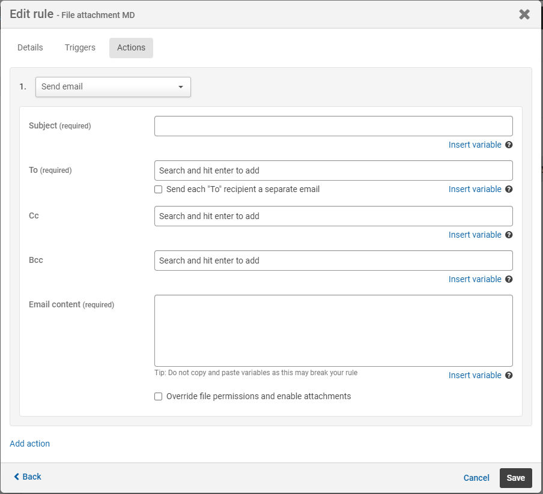
Task: Insert variable into Cc field
Action: pyautogui.click(x=475, y=235)
